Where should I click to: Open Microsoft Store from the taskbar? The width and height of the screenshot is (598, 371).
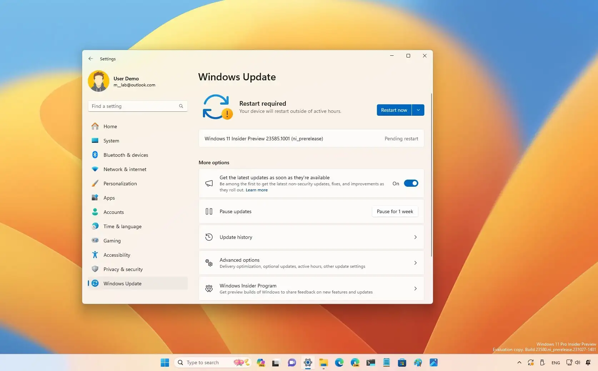click(402, 362)
